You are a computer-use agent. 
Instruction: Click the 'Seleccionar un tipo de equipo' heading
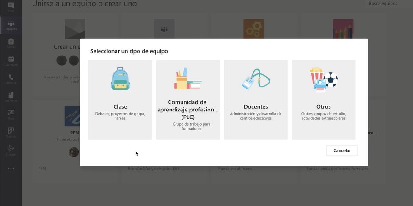click(129, 51)
